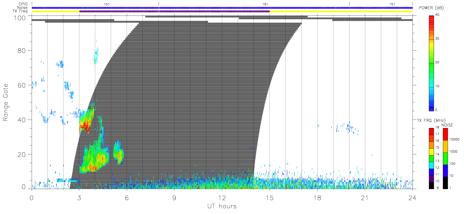This screenshot has width=464, height=214.
Task: Click the "NOISE" legend title
Action: click(x=447, y=125)
